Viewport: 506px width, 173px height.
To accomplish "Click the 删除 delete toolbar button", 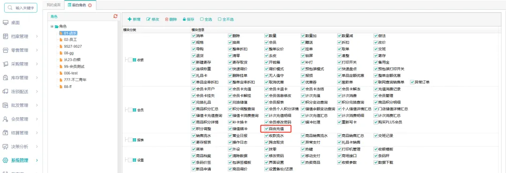I will pos(171,19).
